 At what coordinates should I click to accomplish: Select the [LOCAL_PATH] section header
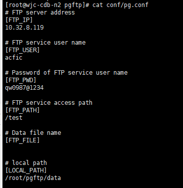click(26, 170)
